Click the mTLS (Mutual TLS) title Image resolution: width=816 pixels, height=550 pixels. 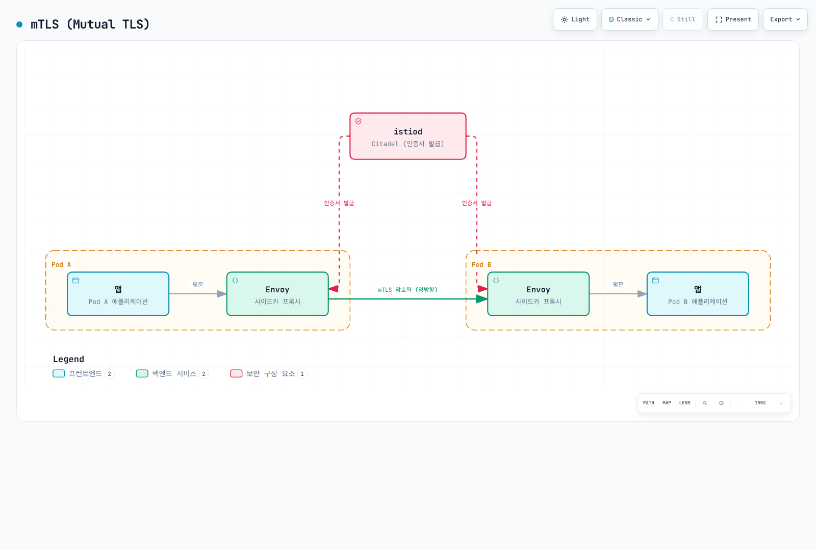(x=90, y=24)
